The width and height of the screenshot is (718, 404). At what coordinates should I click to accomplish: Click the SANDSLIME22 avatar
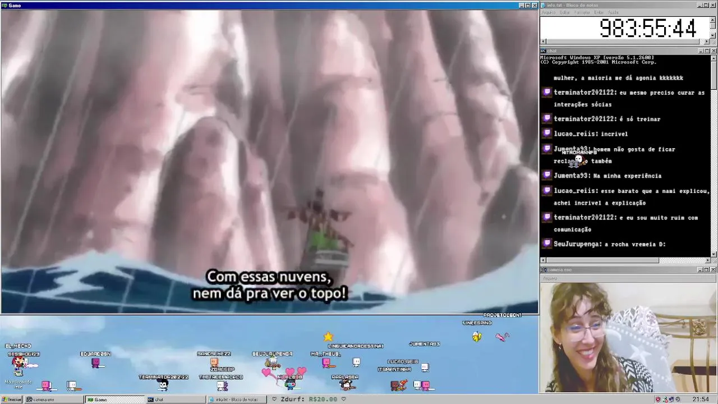click(214, 362)
